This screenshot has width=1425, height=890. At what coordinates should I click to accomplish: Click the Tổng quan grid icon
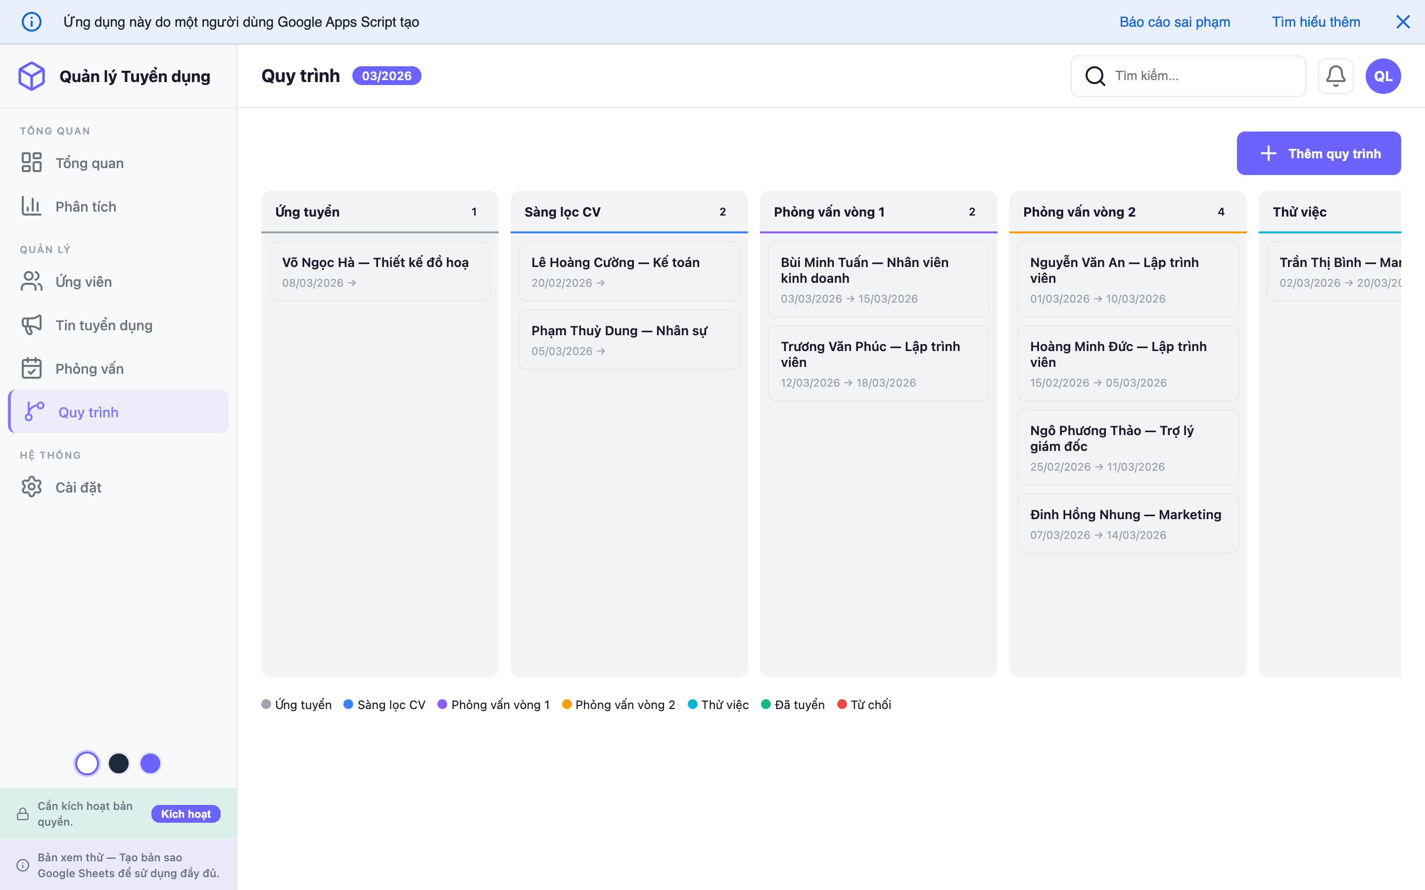32,163
